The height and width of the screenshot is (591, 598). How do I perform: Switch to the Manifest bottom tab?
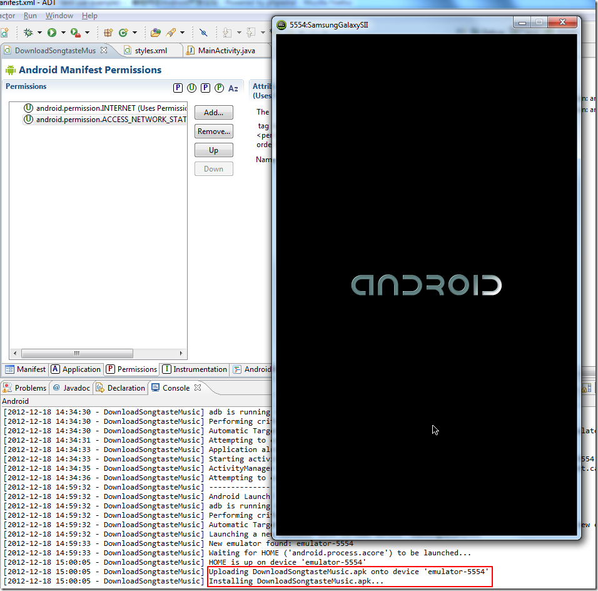26,369
